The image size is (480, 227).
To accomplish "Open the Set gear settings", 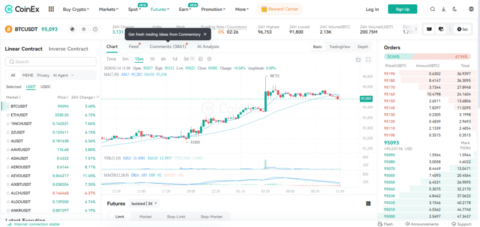I will click(x=462, y=29).
